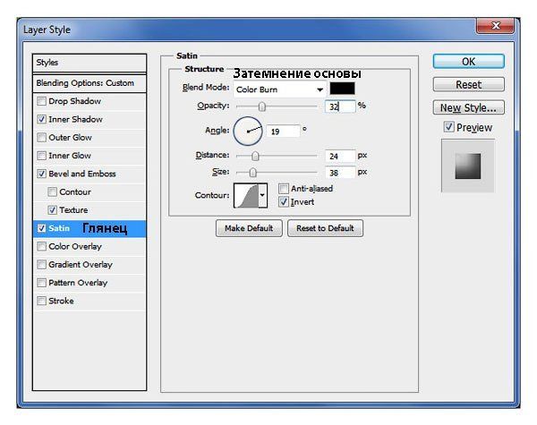Select the Outer Glow label row
This screenshot has height=425, width=537.
89,138
